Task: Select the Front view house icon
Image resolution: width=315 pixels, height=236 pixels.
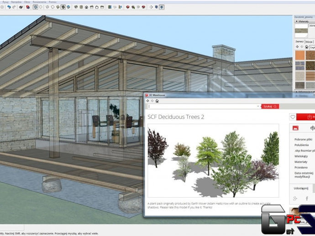Action: 86,7
